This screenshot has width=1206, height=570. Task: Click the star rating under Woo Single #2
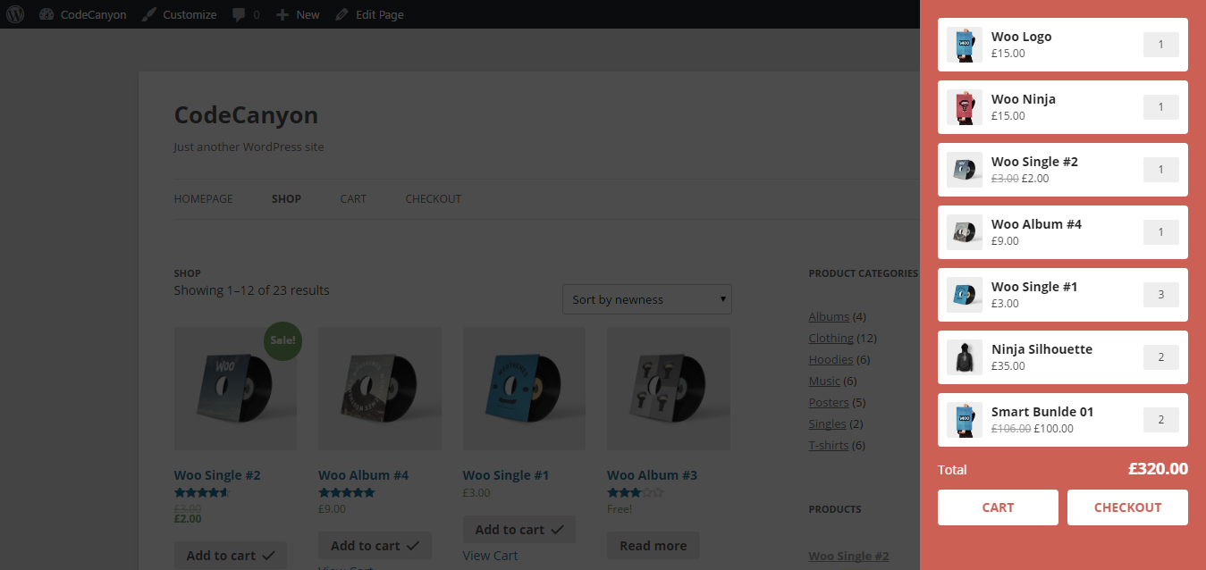pyautogui.click(x=202, y=492)
